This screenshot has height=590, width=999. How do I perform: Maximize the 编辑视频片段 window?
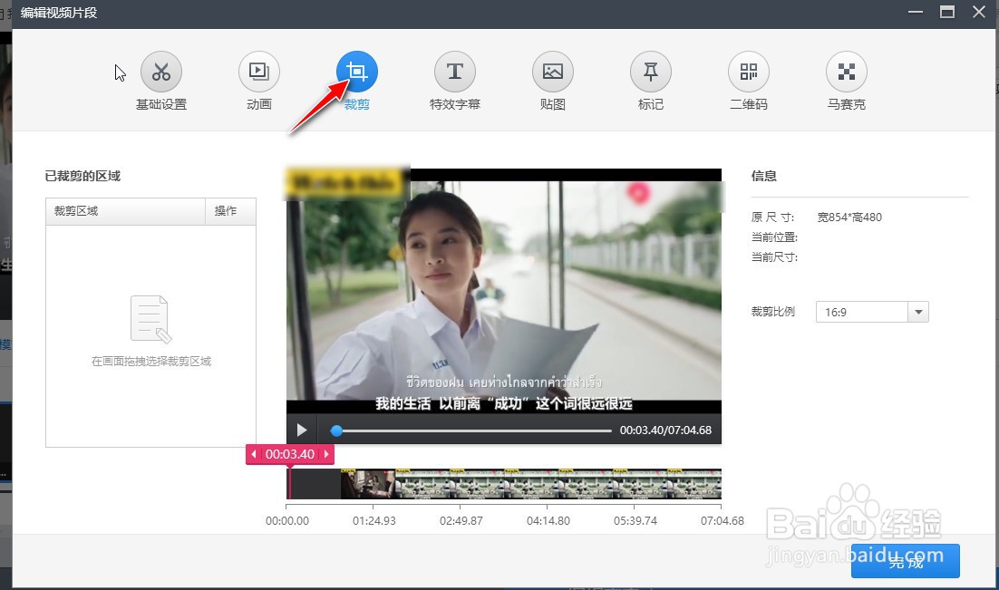[x=947, y=12]
